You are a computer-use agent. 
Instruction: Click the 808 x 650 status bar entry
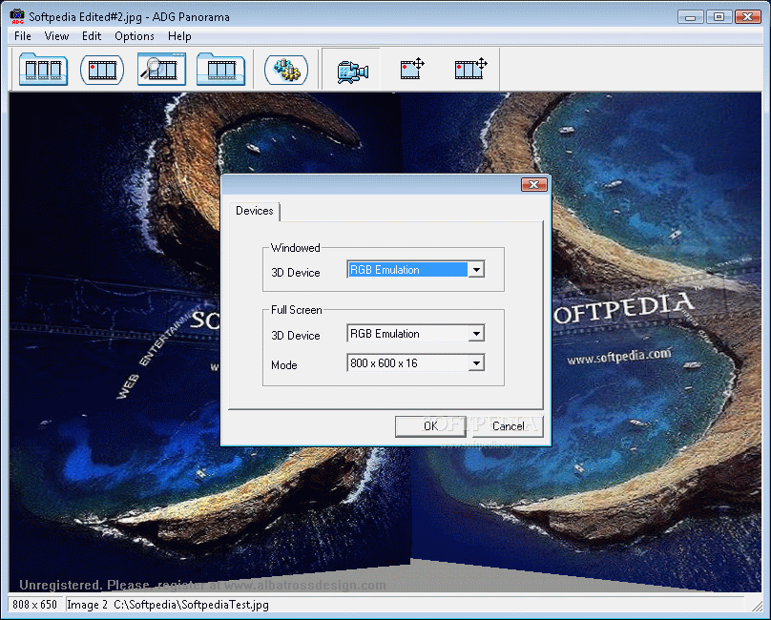[x=35, y=605]
